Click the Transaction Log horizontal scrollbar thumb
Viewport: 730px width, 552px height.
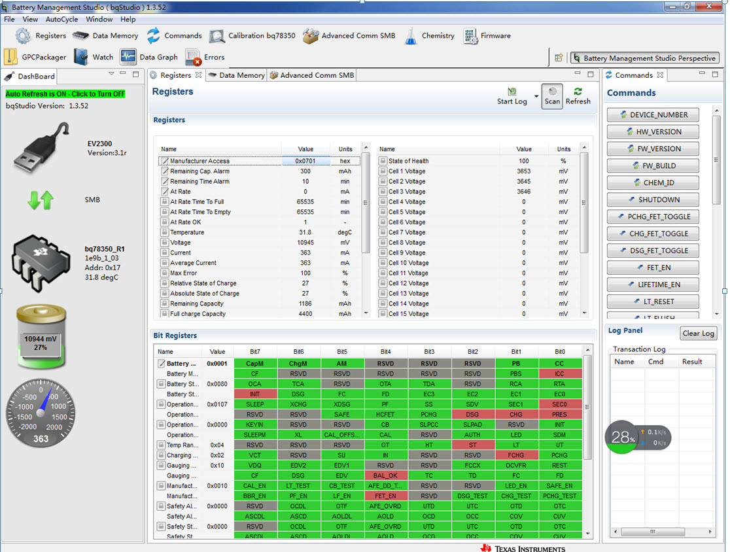[x=653, y=532]
